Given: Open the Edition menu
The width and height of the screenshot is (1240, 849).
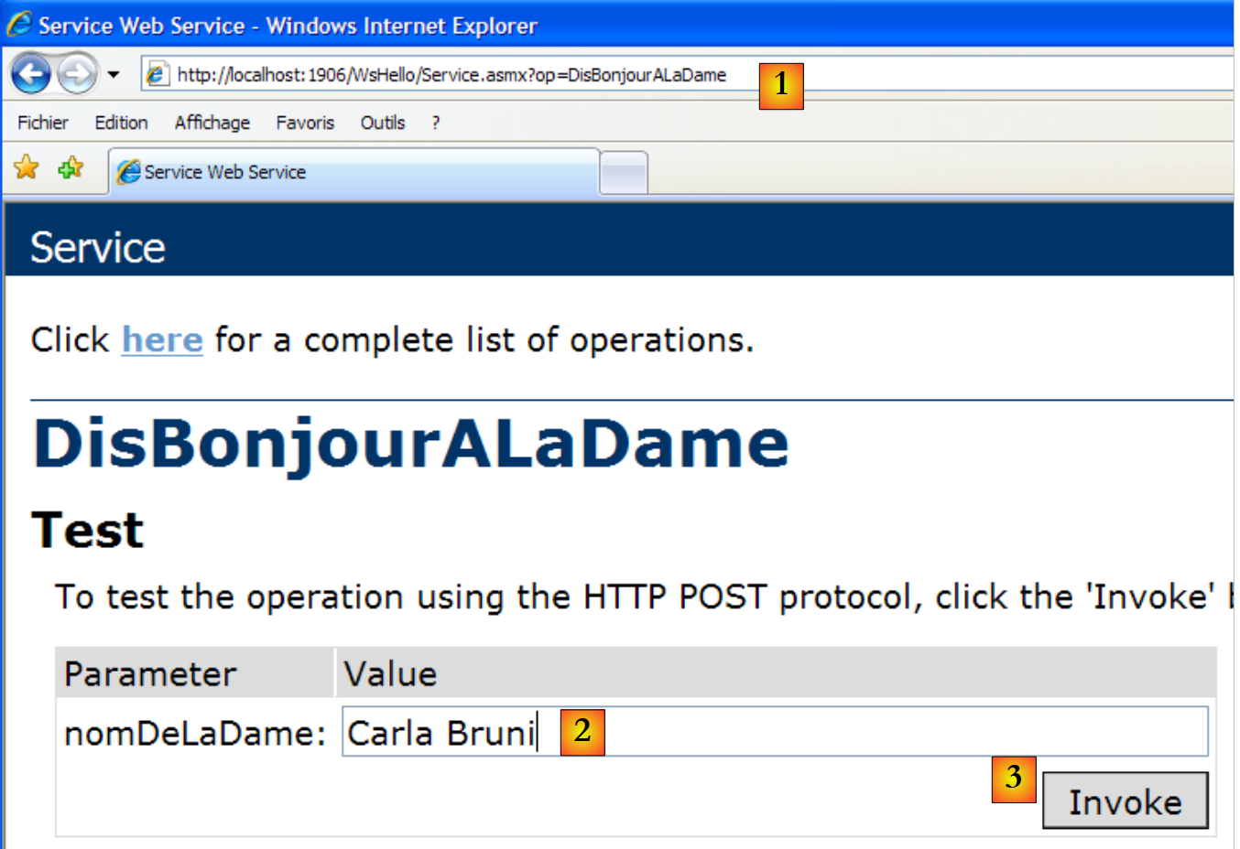Looking at the screenshot, I should point(121,123).
